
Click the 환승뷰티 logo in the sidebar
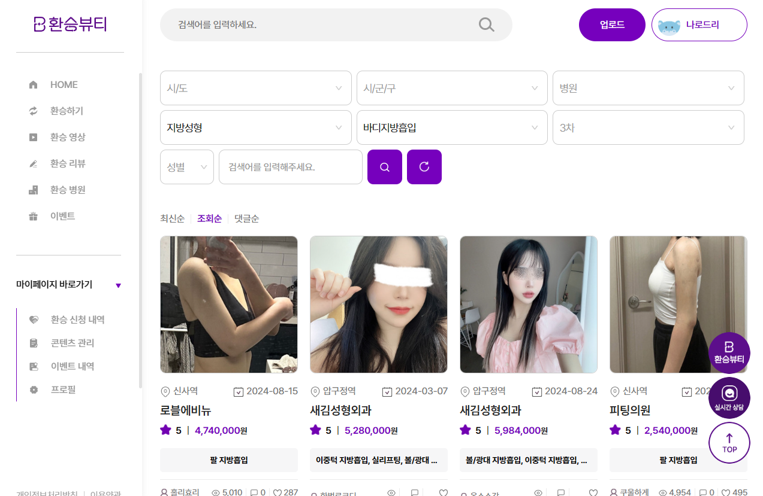(x=70, y=25)
